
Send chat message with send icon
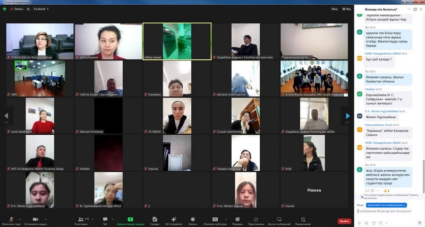click(x=420, y=223)
